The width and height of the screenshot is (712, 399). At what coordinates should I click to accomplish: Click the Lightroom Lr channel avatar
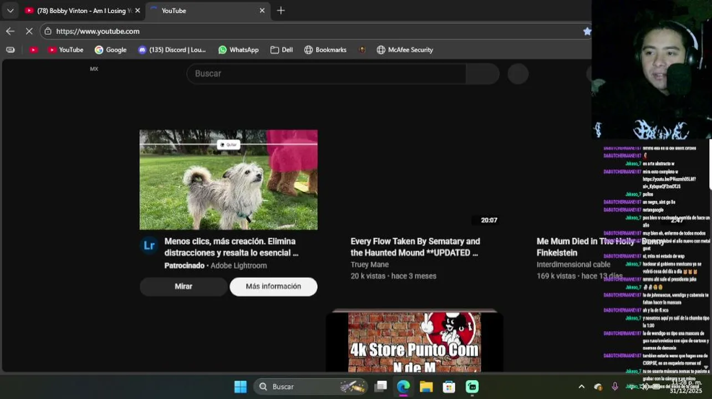click(149, 245)
